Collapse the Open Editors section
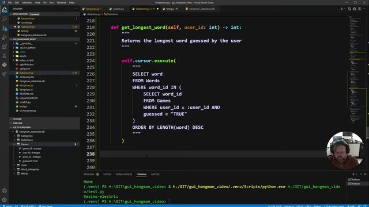The width and height of the screenshot is (369, 207). (44, 14)
